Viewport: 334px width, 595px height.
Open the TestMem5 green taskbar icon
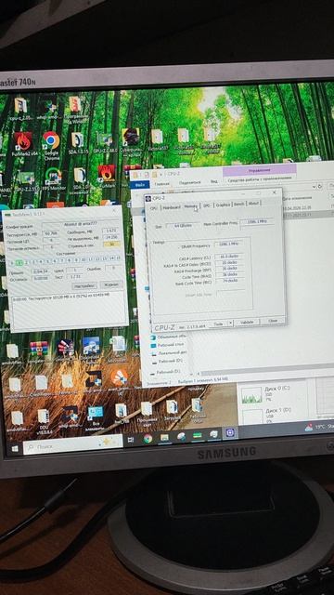click(197, 435)
